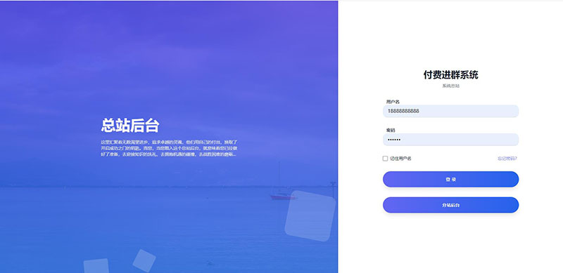Click the username field showing 18888888888
This screenshot has height=273, width=563.
pos(450,111)
